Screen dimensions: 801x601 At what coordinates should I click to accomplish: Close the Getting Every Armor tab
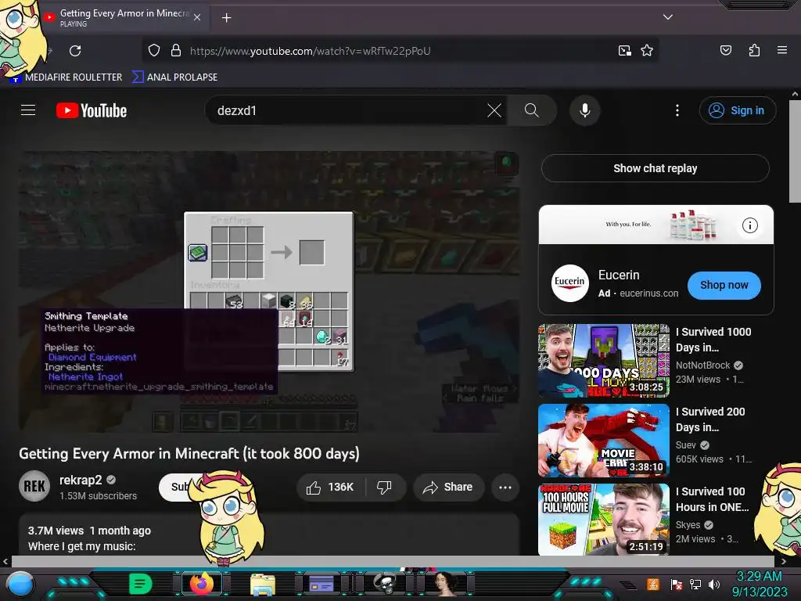pos(197,17)
